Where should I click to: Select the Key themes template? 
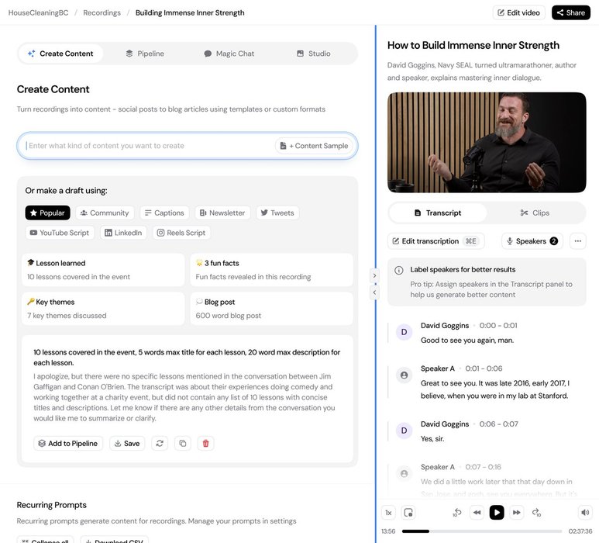pos(103,309)
